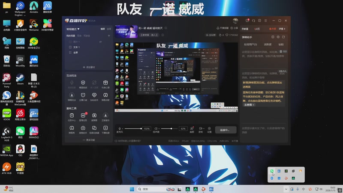Open the 如何快速上手直播伴侣 help link
The width and height of the screenshot is (343, 193).
(128, 141)
